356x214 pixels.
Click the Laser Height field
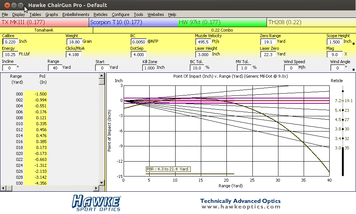click(203, 55)
